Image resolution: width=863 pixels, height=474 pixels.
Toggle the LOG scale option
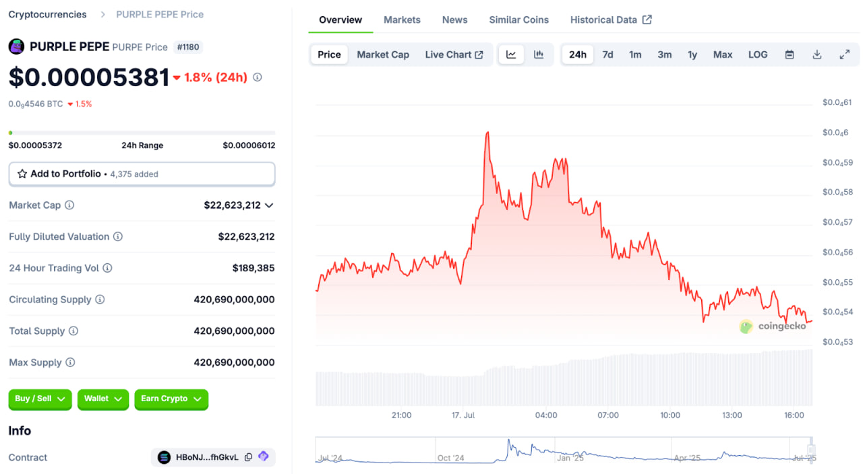758,55
